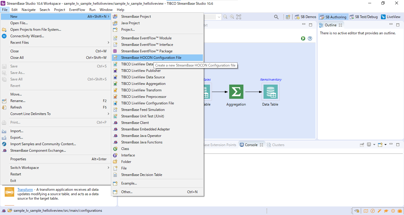
Task: Switch to SB Demos perspective
Action: (306, 17)
